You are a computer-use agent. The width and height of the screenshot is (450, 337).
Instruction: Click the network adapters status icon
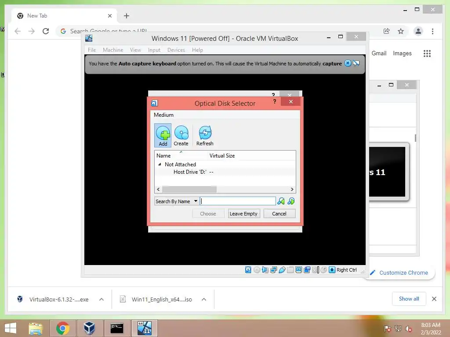[273, 270]
